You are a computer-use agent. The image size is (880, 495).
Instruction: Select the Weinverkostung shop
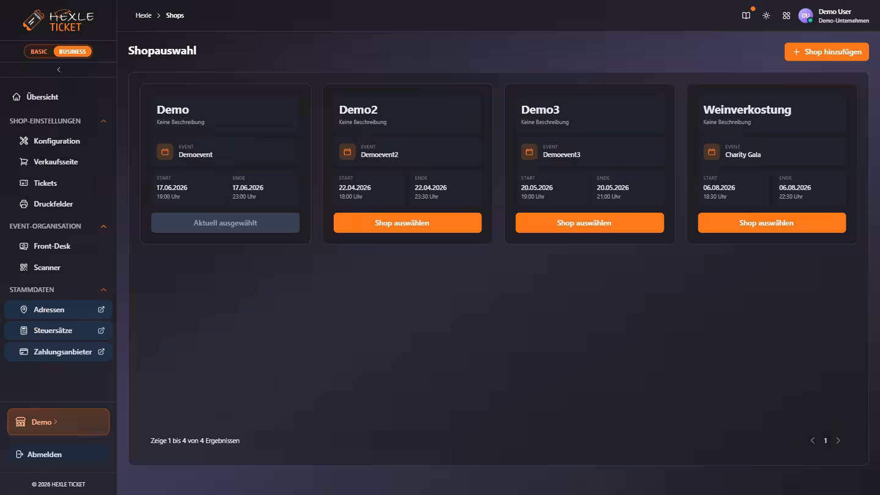pyautogui.click(x=772, y=223)
